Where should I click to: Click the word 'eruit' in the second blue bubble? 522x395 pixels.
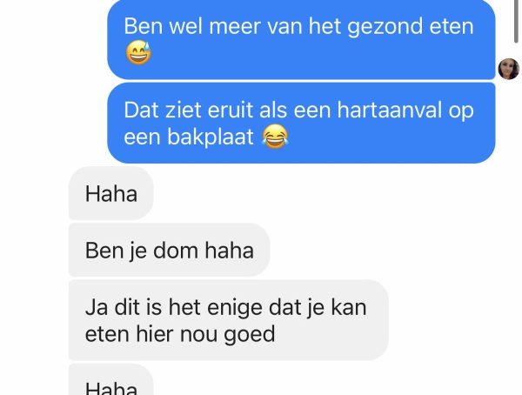230,110
